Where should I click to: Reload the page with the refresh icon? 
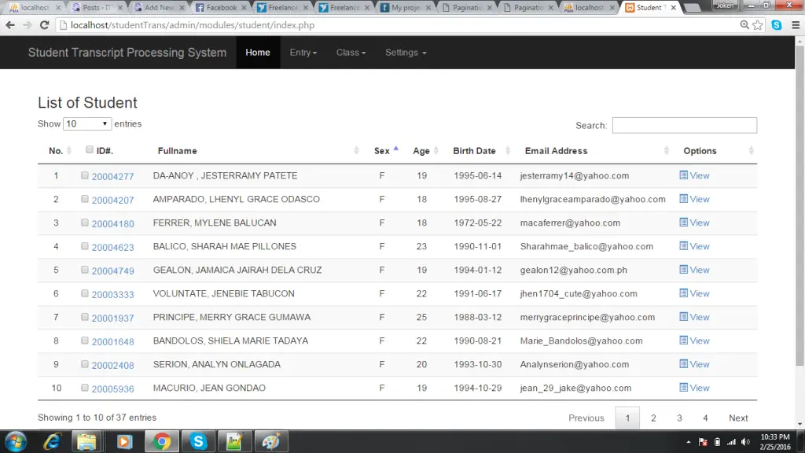point(44,25)
